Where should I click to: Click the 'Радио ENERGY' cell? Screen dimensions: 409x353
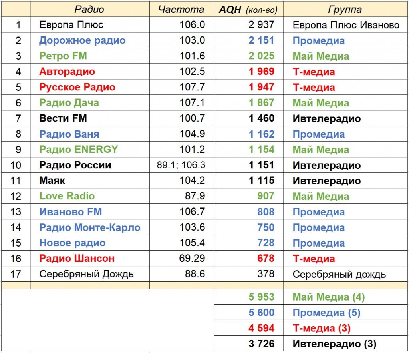tap(90, 150)
